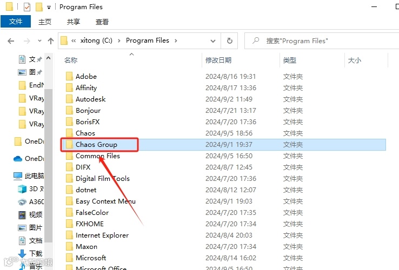Image resolution: width=399 pixels, height=270 pixels.
Task: Click the Quick Access new folder icon
Action: coord(39,7)
